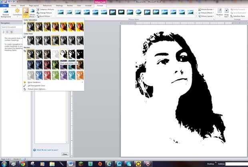
Task: Click the Search Document field
Action: click(x=11, y=27)
